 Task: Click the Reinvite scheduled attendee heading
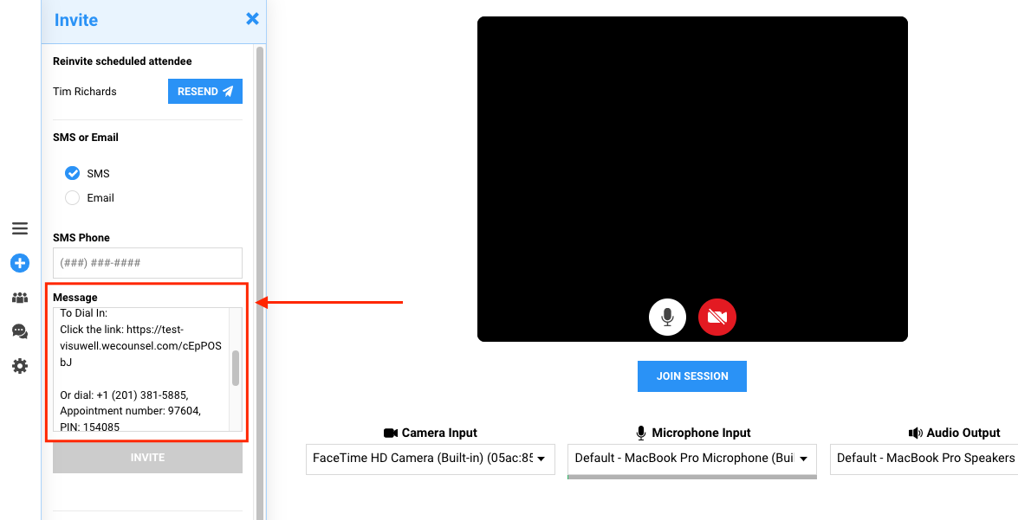pyautogui.click(x=122, y=61)
